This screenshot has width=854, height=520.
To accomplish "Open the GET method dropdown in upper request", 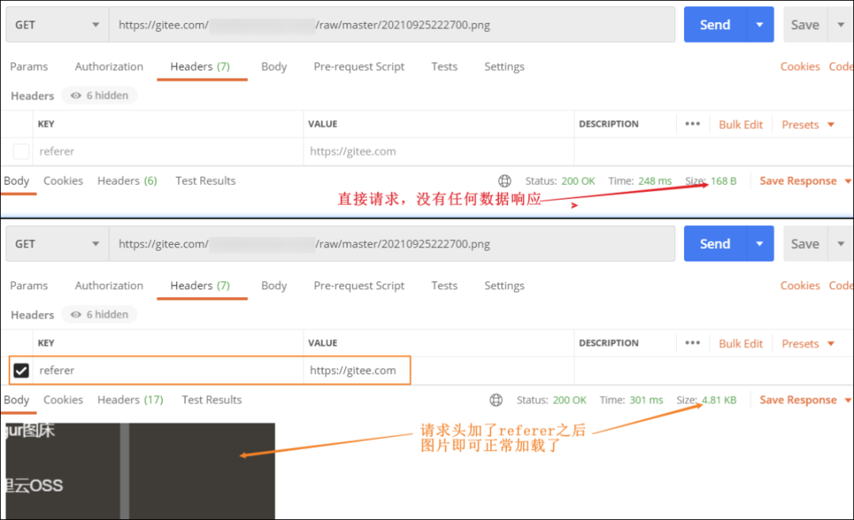I will pyautogui.click(x=57, y=24).
